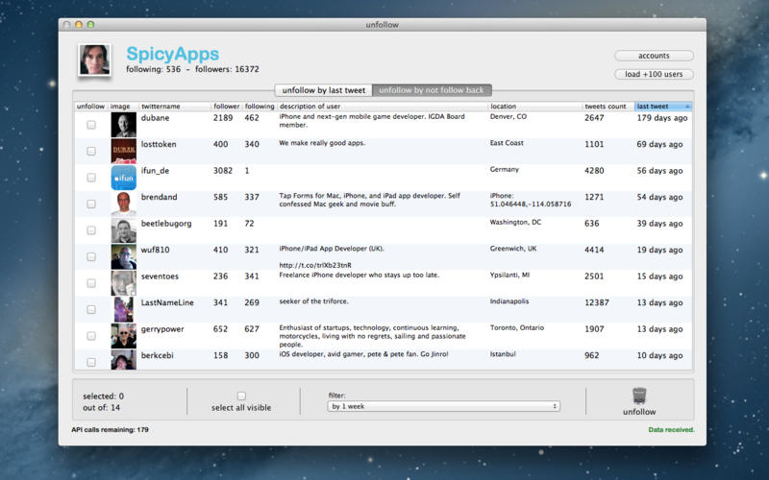Check the unfollow box for dubane
The image size is (769, 480).
91,125
